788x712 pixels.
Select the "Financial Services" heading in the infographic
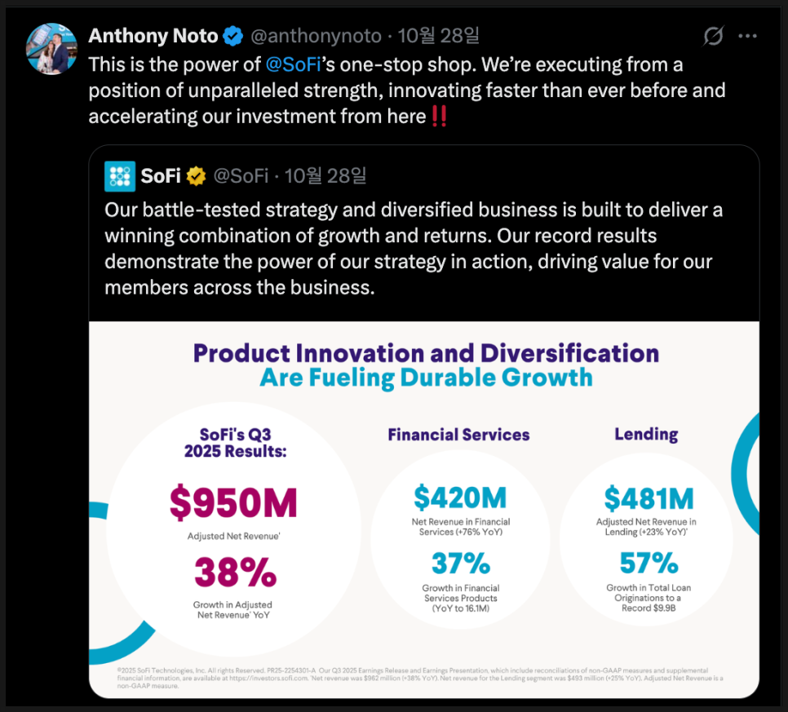coord(458,435)
